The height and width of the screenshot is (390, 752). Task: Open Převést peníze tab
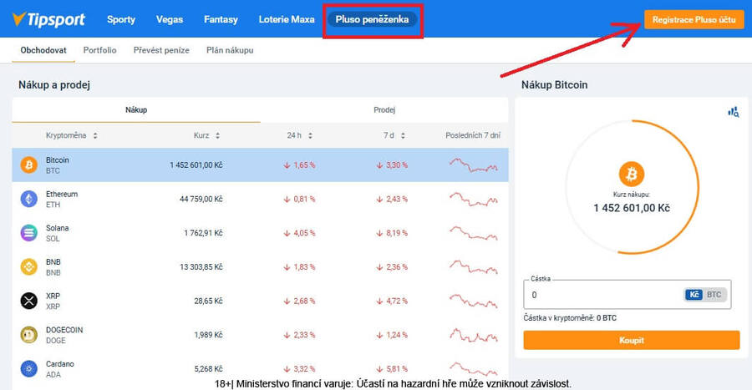pos(161,50)
